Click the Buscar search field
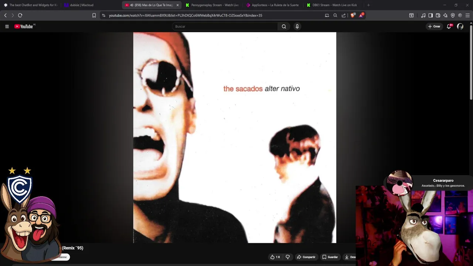The image size is (473, 266). click(225, 26)
